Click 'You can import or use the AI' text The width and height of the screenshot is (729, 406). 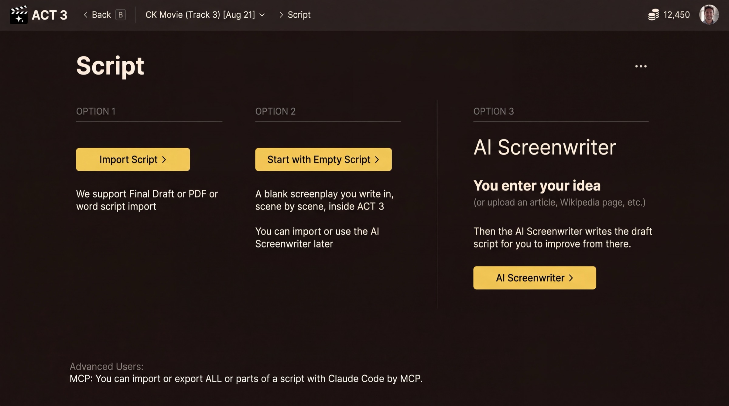click(x=317, y=238)
